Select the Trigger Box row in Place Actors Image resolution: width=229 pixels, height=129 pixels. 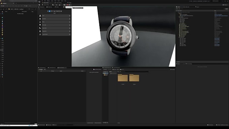[x=56, y=31]
